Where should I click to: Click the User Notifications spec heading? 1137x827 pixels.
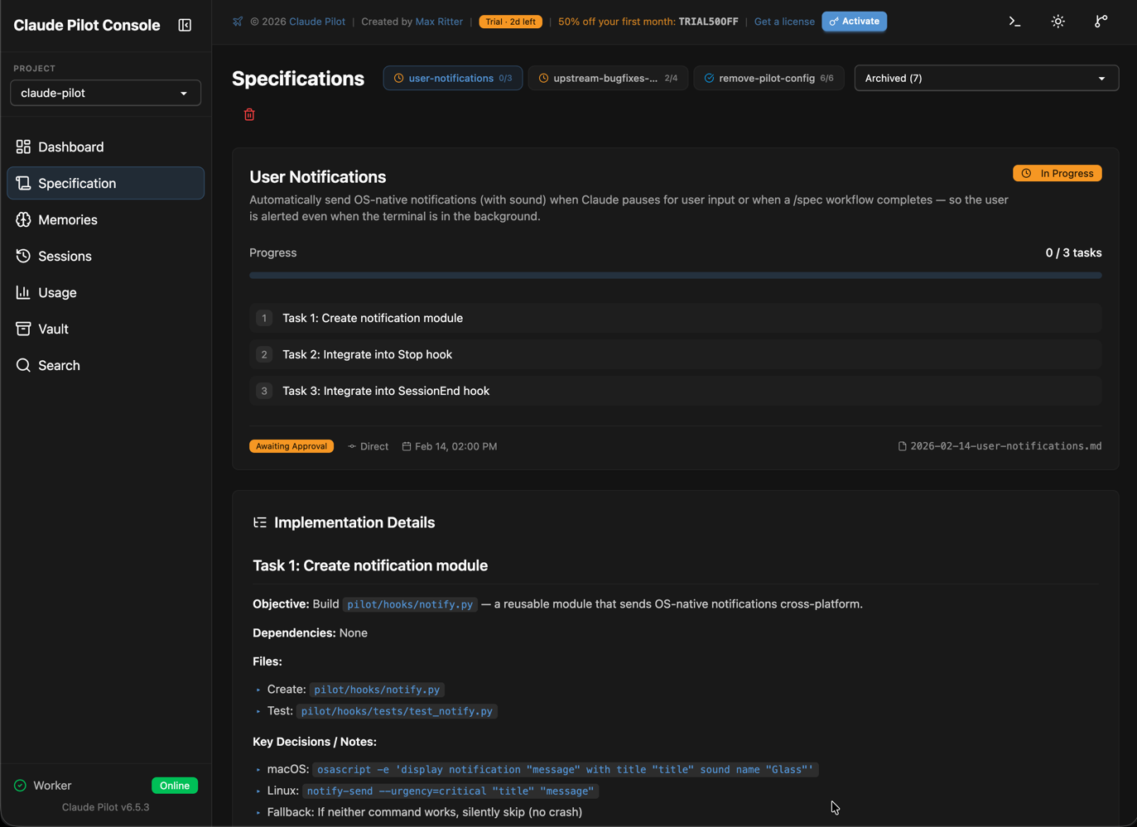[x=318, y=177]
